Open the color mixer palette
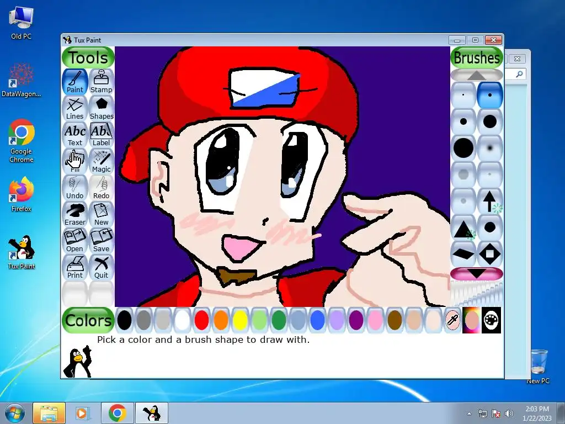The width and height of the screenshot is (565, 424). (x=491, y=320)
